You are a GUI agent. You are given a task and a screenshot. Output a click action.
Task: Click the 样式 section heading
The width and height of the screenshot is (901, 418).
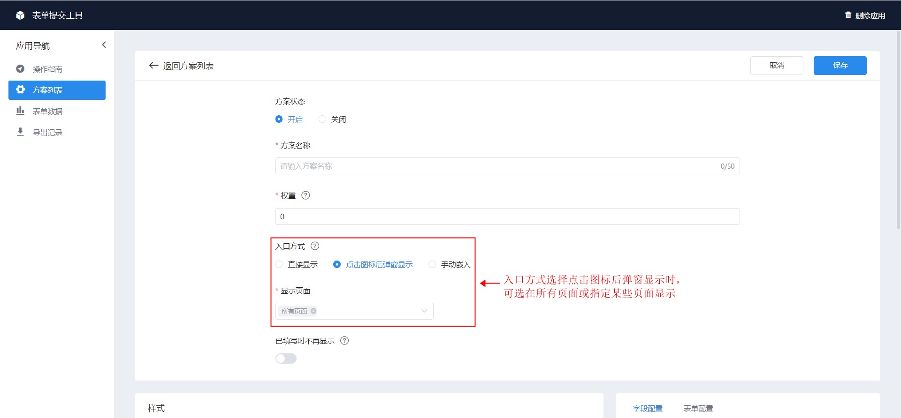pyautogui.click(x=156, y=408)
